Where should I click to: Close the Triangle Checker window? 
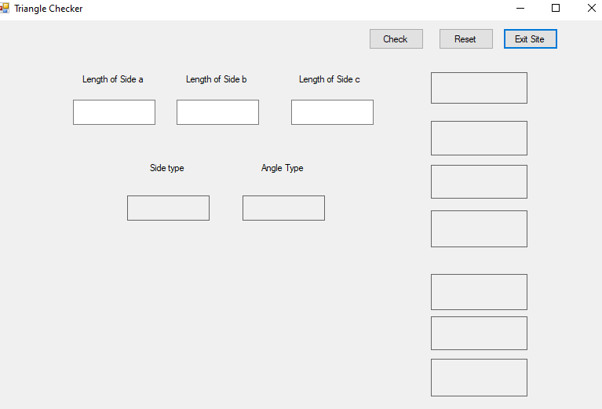coord(591,8)
